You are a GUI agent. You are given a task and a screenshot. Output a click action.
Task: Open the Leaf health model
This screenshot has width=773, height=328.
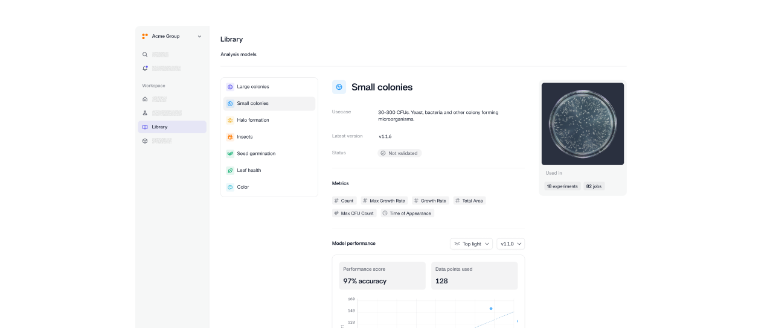click(269, 170)
